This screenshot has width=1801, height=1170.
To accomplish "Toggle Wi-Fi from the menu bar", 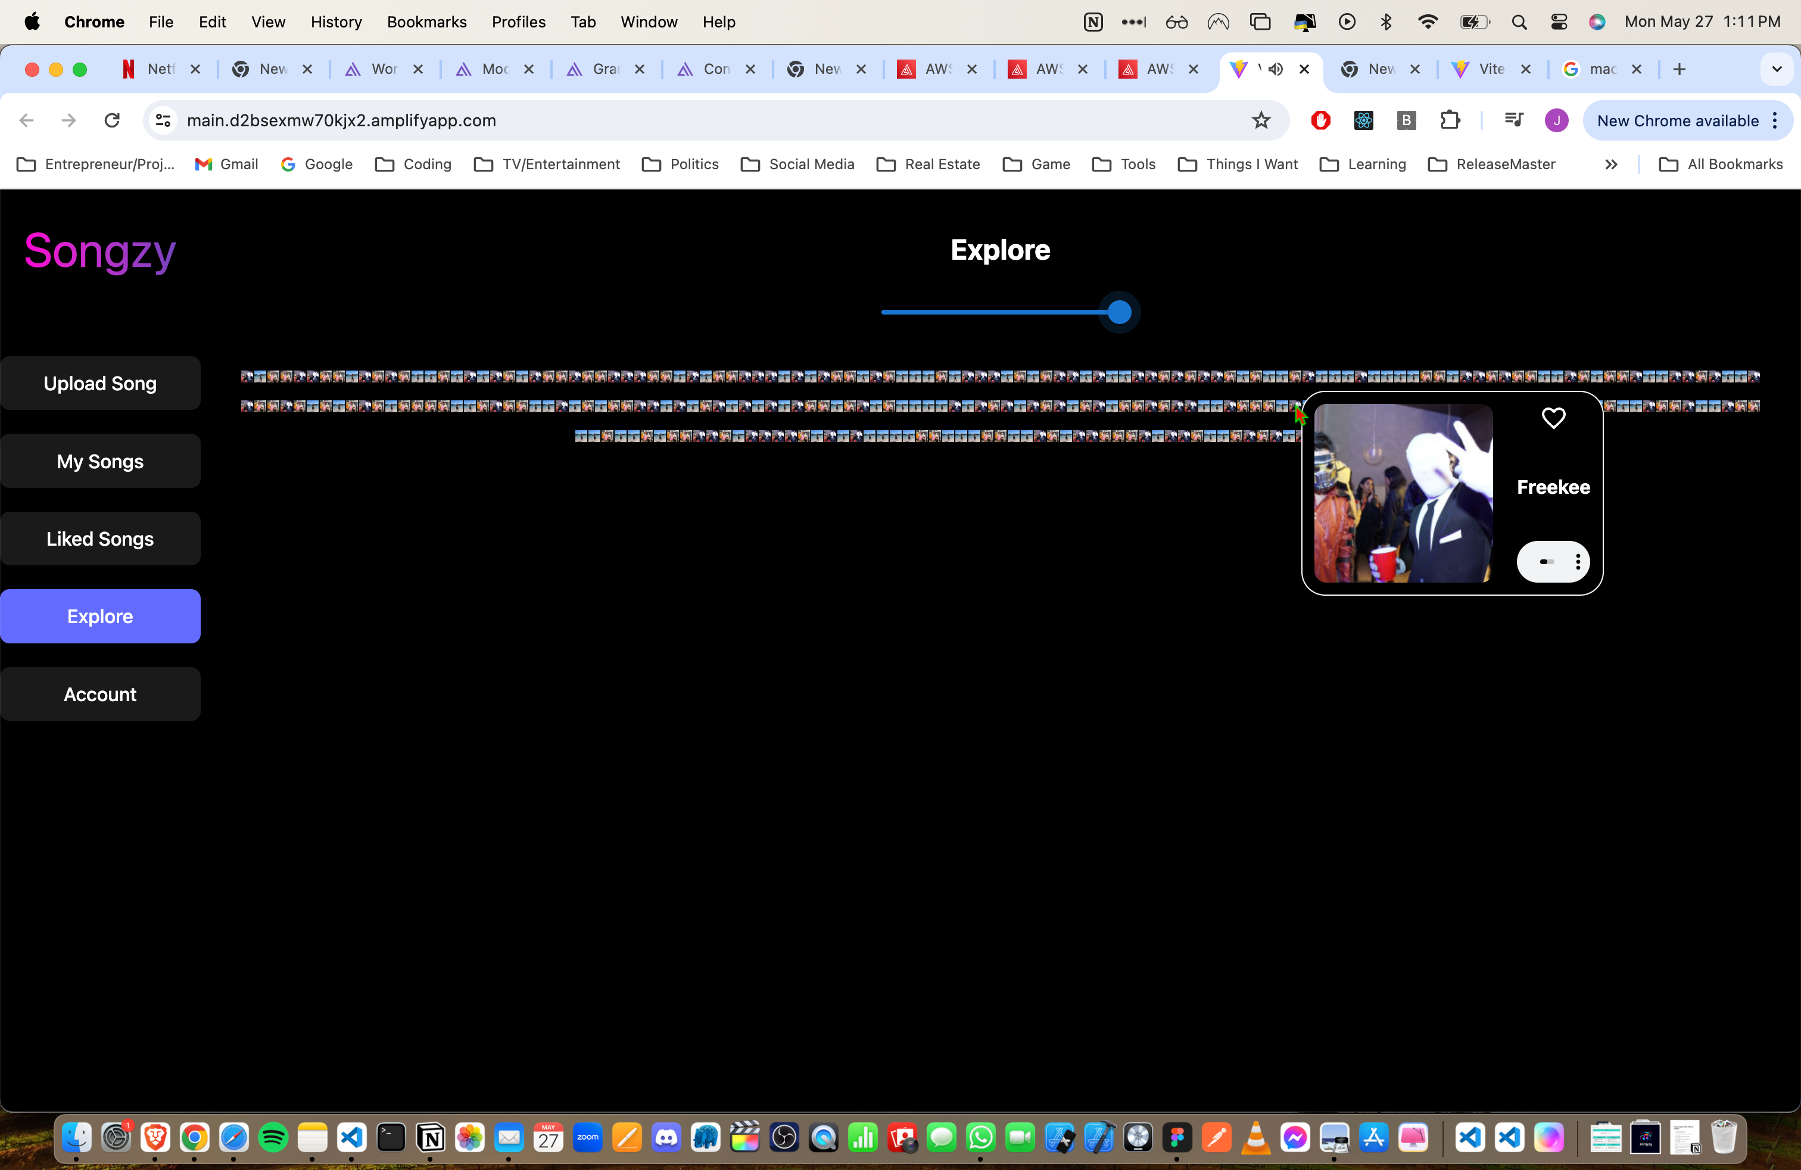I will click(1427, 22).
